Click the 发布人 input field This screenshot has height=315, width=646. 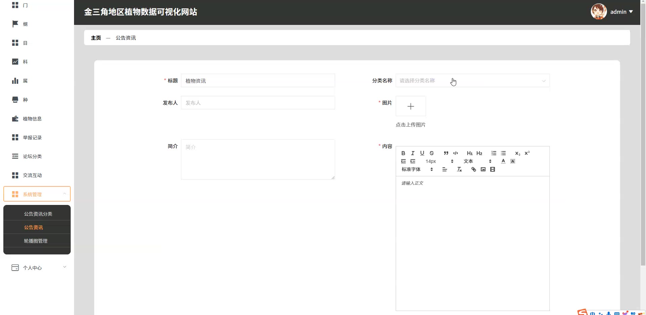(258, 103)
